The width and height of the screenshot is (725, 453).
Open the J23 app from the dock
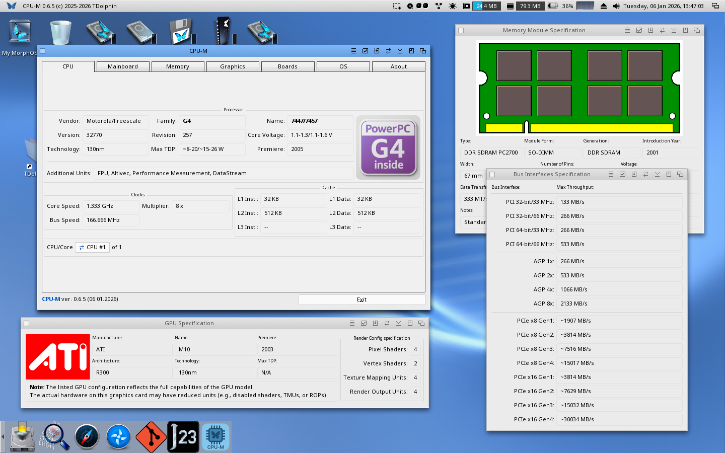(183, 436)
